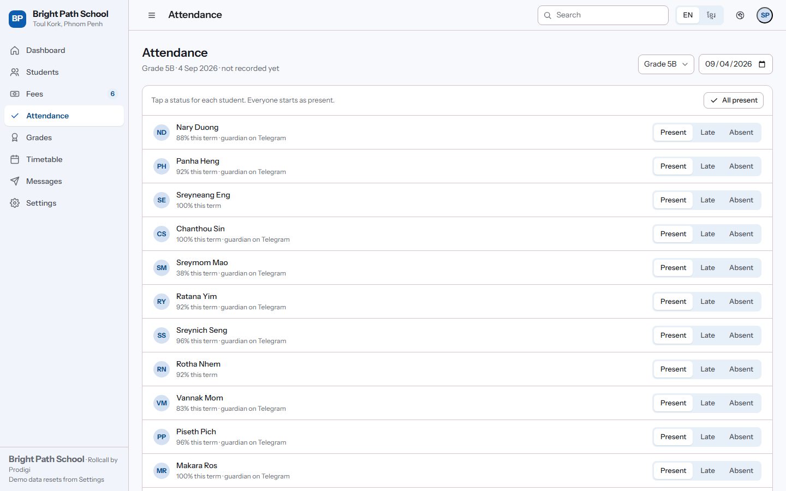Mark Nary Duong as Late
The height and width of the screenshot is (491, 786).
coord(707,133)
